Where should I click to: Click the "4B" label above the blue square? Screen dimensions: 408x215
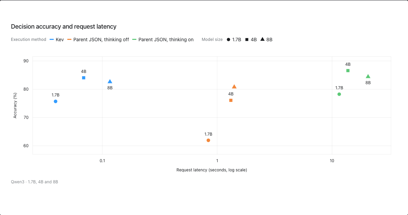pyautogui.click(x=84, y=72)
